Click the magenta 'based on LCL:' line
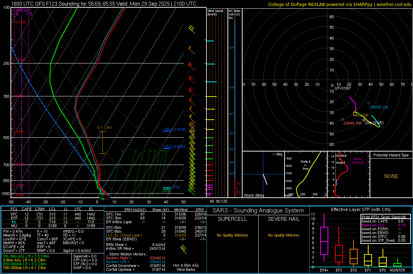Viewport: 413px width, 274px height. point(384,225)
